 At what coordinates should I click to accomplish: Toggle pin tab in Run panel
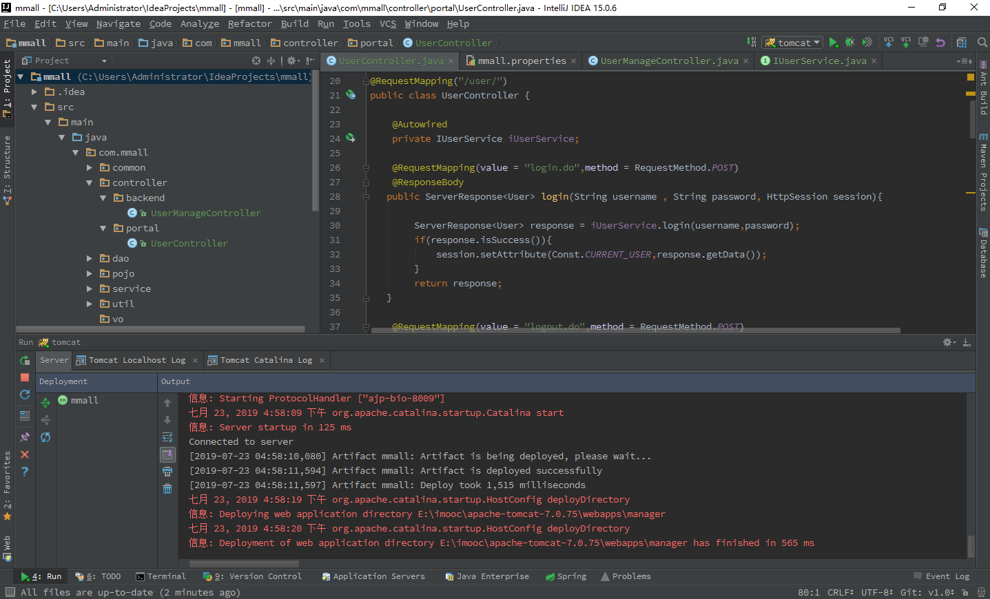(x=25, y=437)
